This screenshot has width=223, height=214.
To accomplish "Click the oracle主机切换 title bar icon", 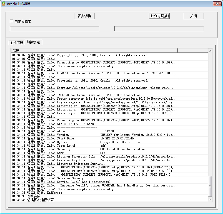I will (x=4, y=4).
